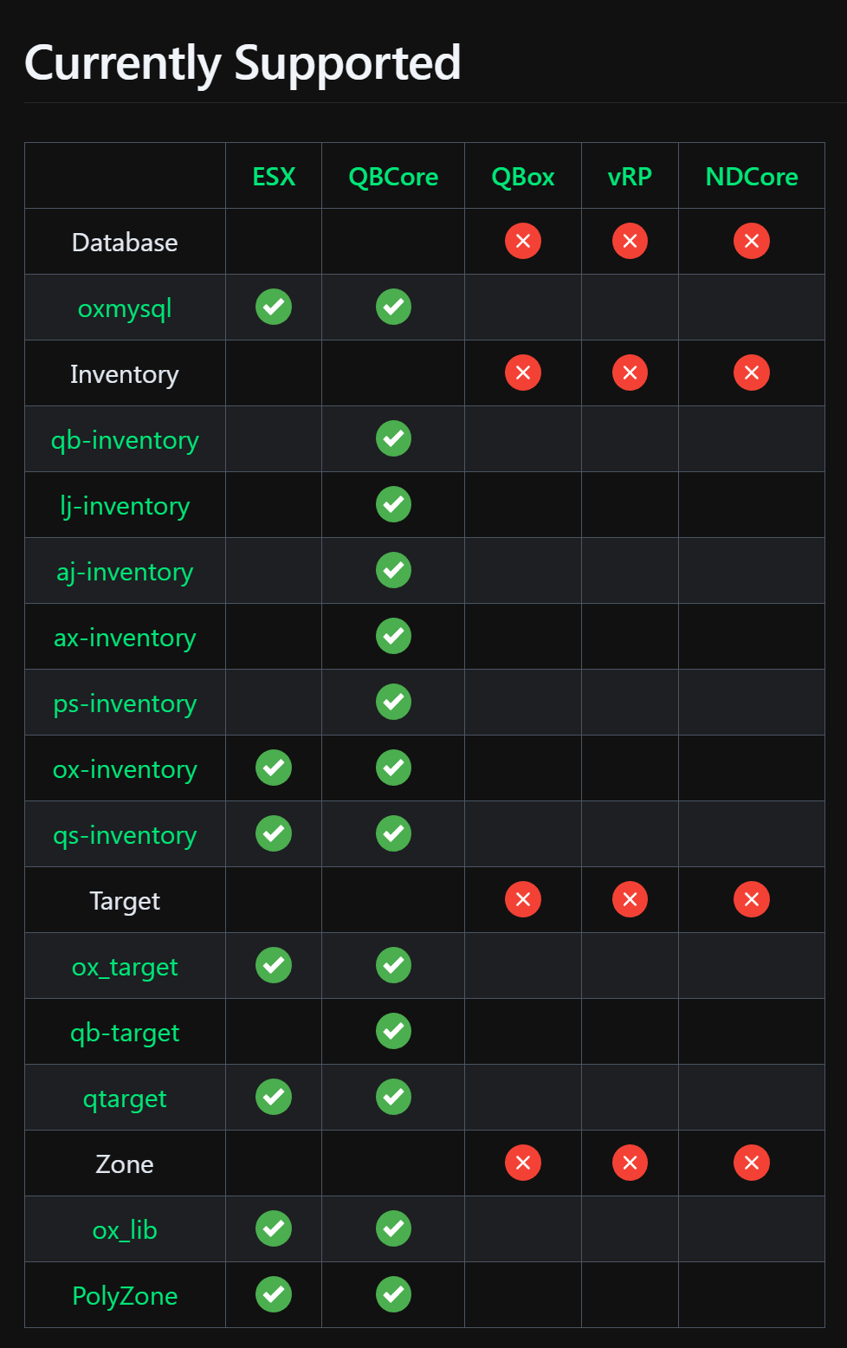Open the ox_target resource link
Viewport: 847px width, 1348px height.
(125, 967)
